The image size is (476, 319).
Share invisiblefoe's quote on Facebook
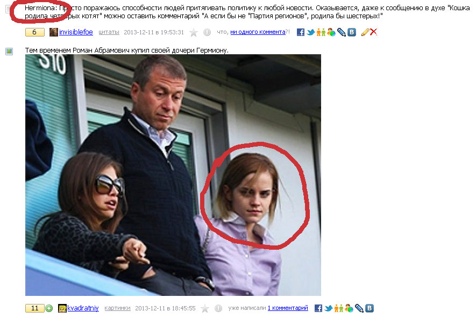point(300,32)
